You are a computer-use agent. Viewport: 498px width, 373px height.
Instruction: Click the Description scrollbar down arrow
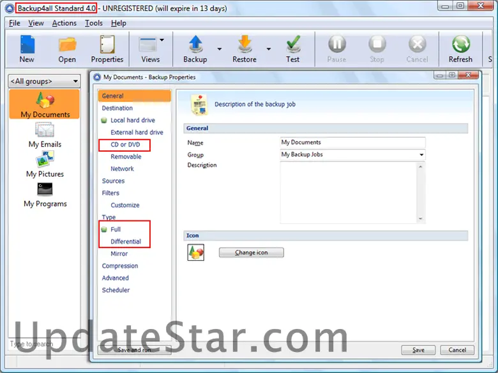(x=421, y=219)
